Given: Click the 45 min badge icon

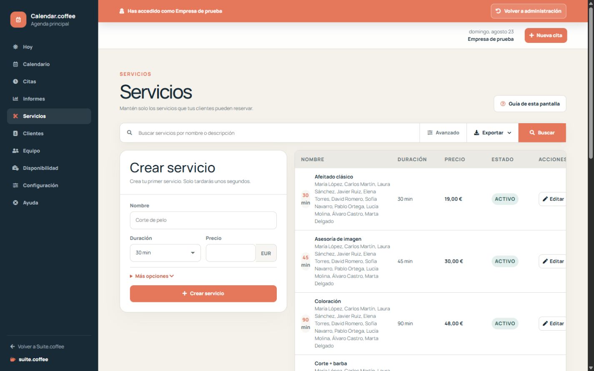Looking at the screenshot, I should (306, 261).
